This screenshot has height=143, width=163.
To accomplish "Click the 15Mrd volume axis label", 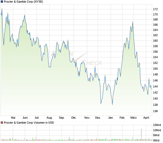I will point(157,125).
